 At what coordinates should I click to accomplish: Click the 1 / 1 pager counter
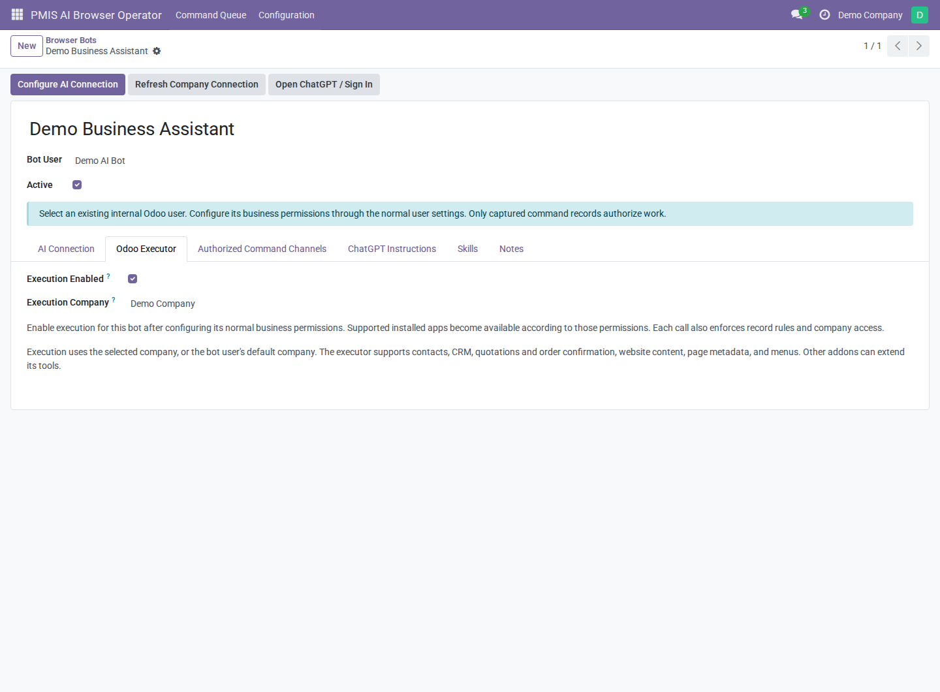point(872,46)
